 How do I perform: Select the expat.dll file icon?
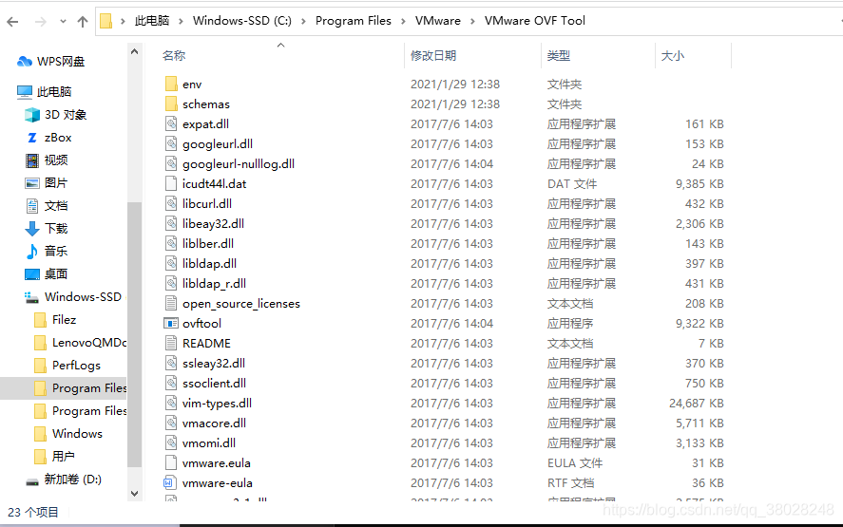(x=171, y=123)
